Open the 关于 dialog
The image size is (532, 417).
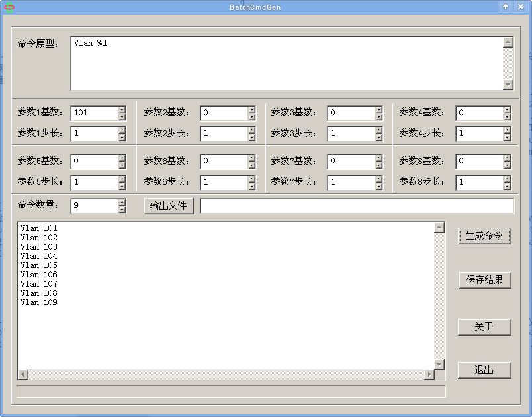pyautogui.click(x=484, y=327)
